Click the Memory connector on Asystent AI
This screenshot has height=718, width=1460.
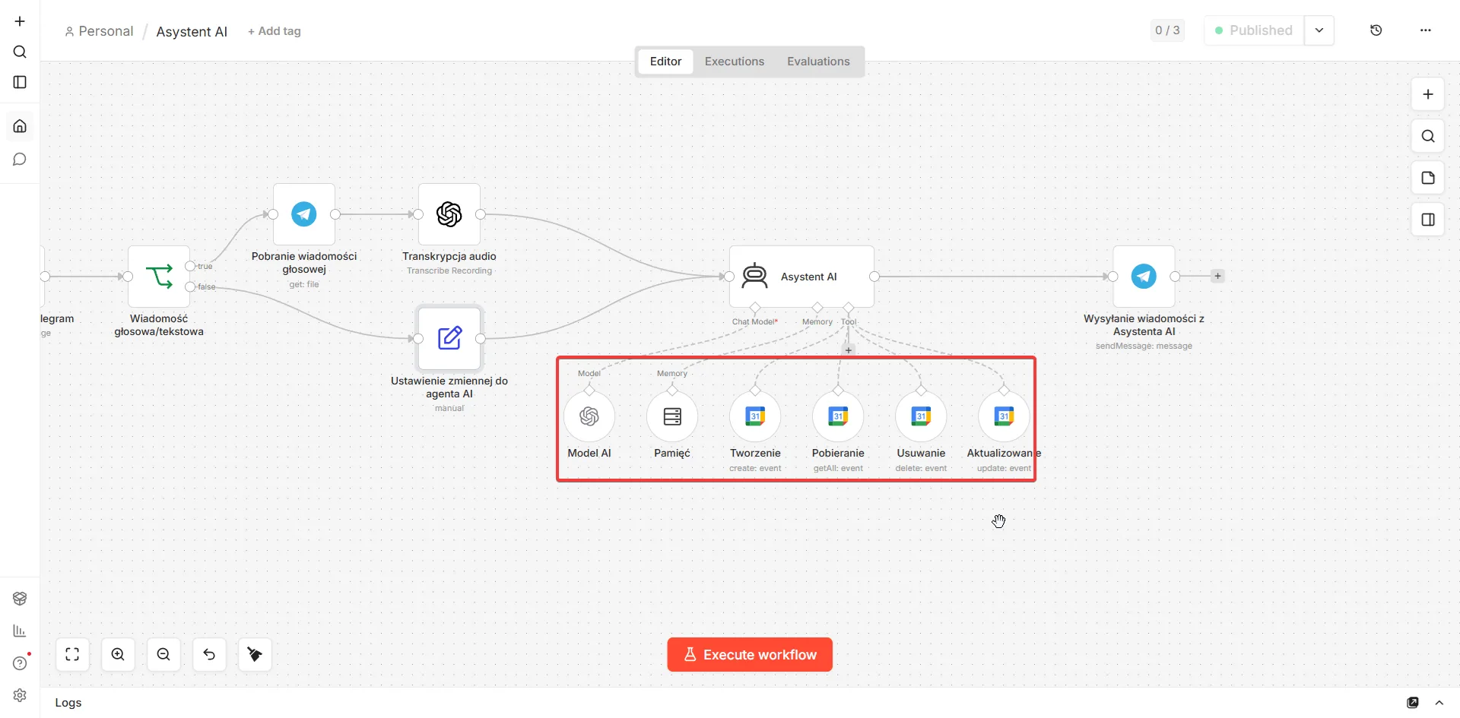817,308
